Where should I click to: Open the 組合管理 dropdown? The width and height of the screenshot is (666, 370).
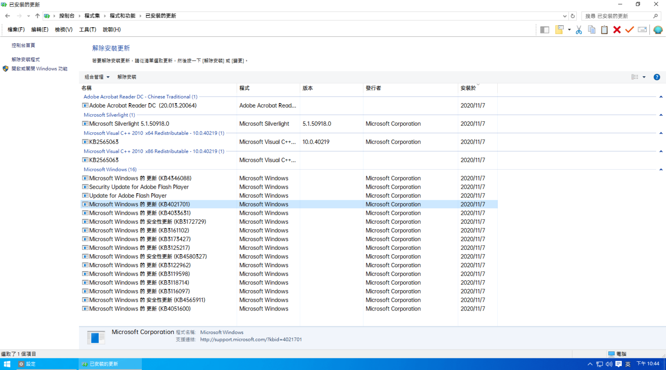(x=97, y=77)
